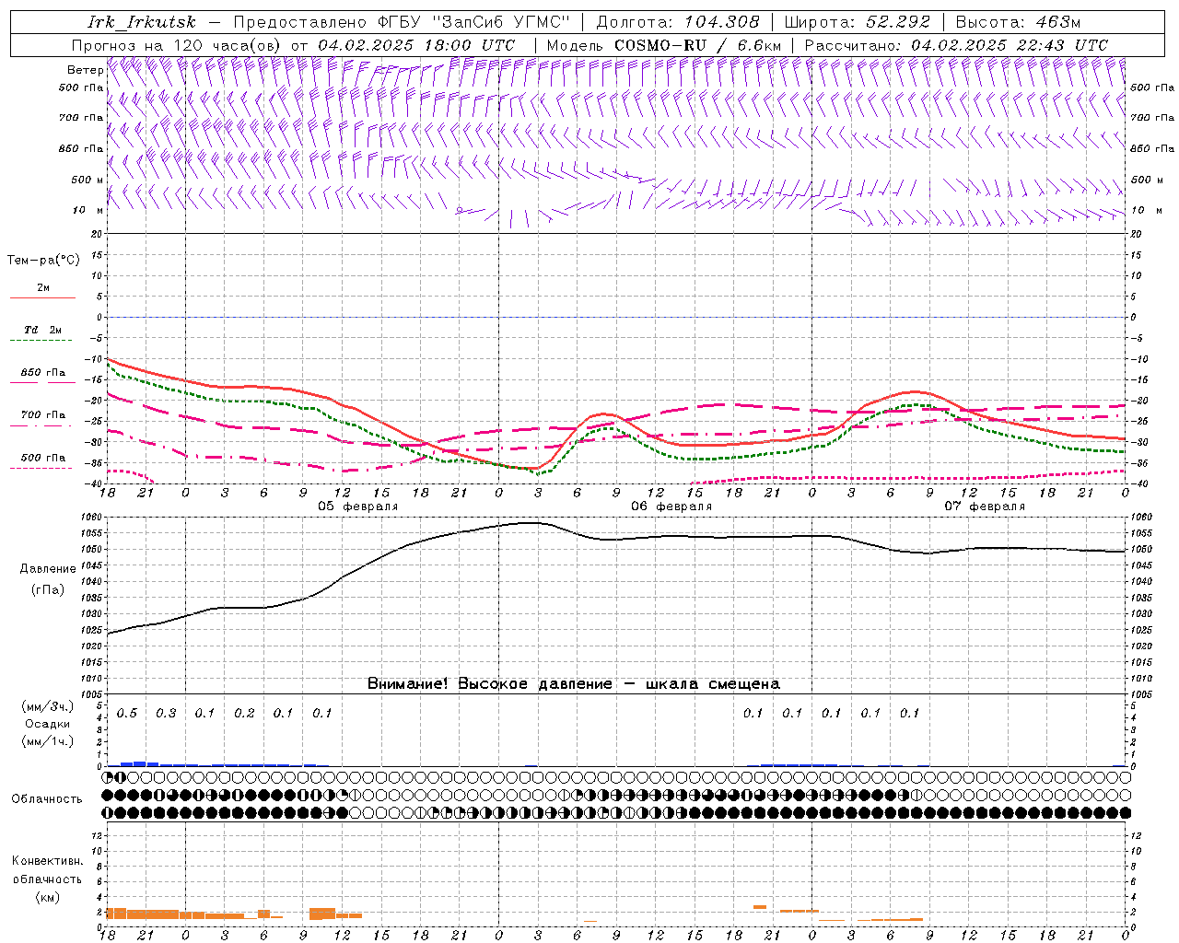The height and width of the screenshot is (943, 1179).
Task: Select the 700 гПа temperature legend entry
Action: click(42, 415)
